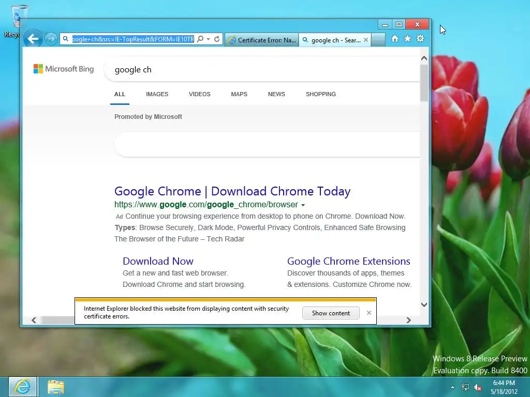
Task: Click the Microsoft Bing logo
Action: tap(64, 69)
